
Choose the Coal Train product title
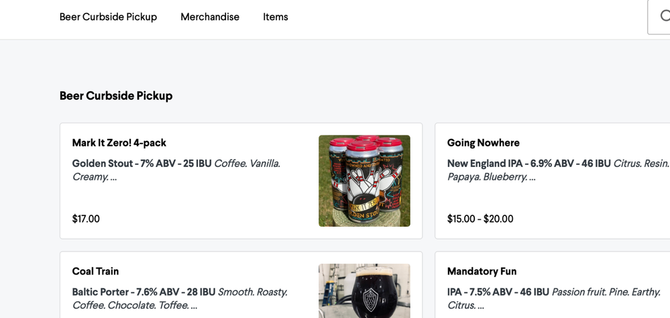(x=95, y=272)
